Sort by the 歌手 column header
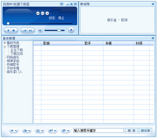This screenshot has width=157, height=138. [93, 43]
